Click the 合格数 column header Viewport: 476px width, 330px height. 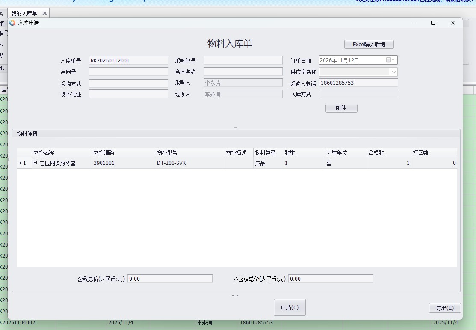tap(388, 152)
